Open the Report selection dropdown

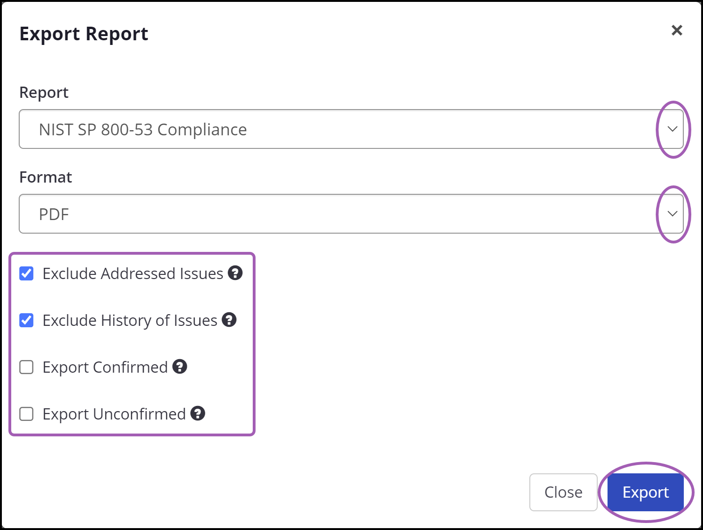coord(351,129)
